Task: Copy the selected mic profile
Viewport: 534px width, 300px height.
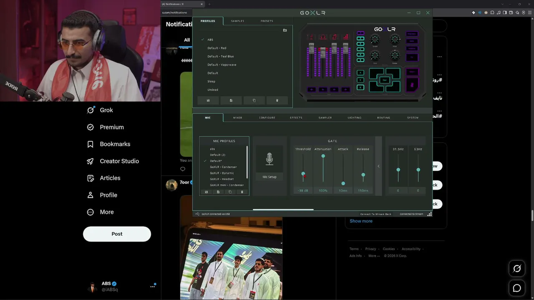Action: tap(230, 192)
